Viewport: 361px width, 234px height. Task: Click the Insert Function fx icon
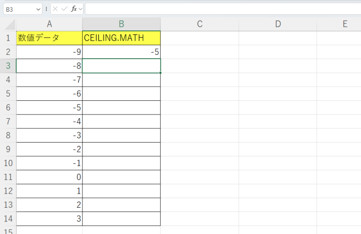point(74,9)
